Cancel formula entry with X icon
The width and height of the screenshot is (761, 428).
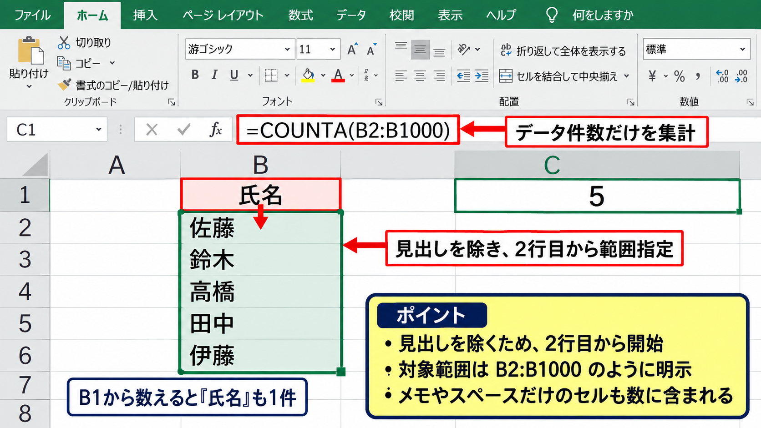pyautogui.click(x=152, y=130)
